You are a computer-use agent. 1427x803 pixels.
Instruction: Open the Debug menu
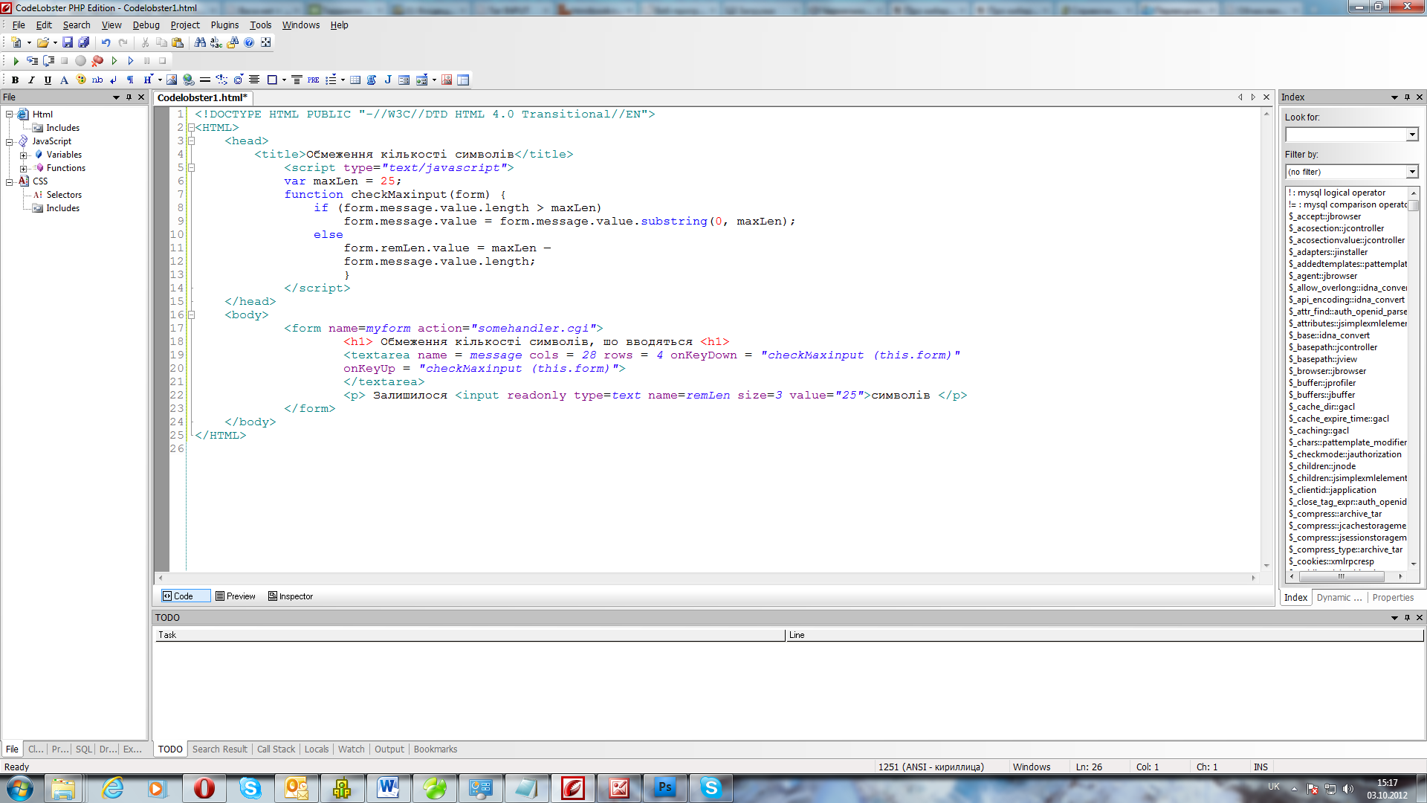146,25
